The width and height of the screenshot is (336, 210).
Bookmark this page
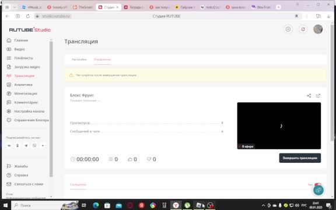pyautogui.click(x=296, y=16)
